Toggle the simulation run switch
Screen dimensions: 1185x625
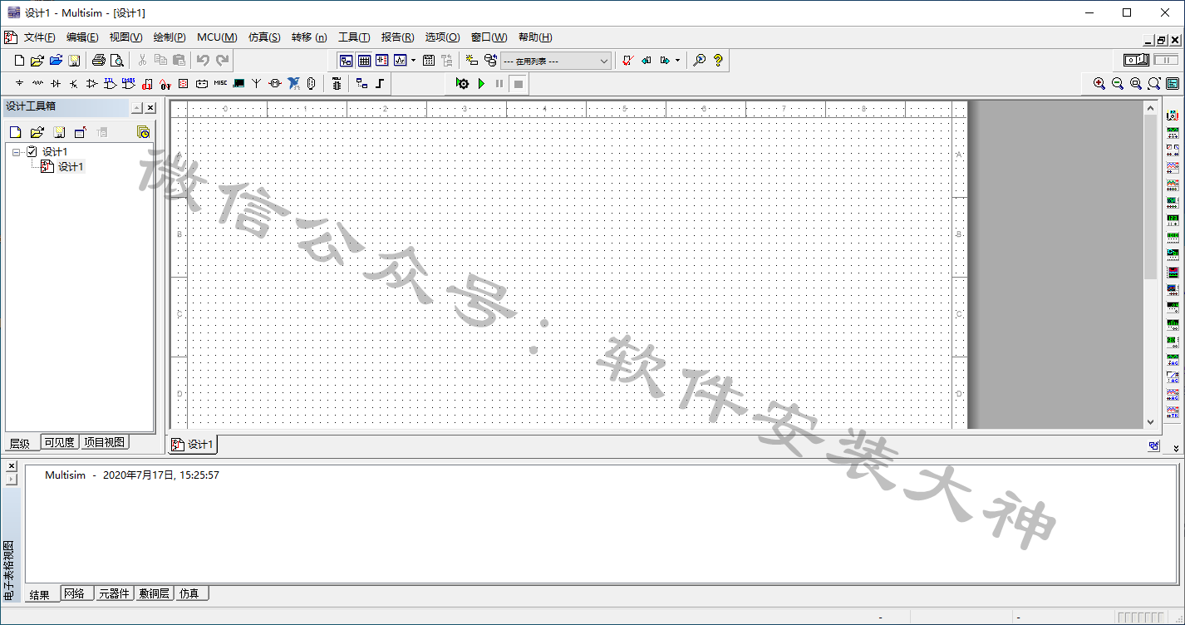1137,60
